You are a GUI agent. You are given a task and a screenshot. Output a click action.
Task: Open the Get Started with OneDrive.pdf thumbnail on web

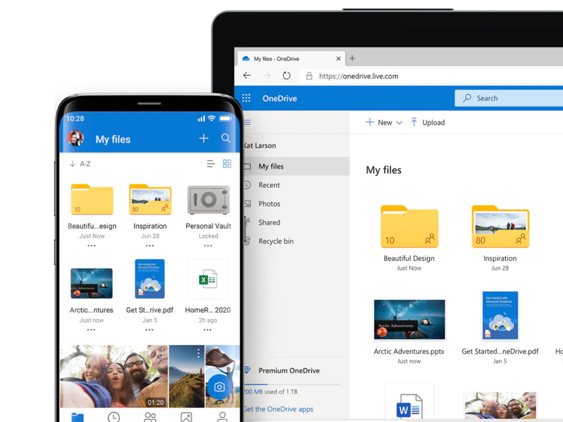click(x=500, y=315)
